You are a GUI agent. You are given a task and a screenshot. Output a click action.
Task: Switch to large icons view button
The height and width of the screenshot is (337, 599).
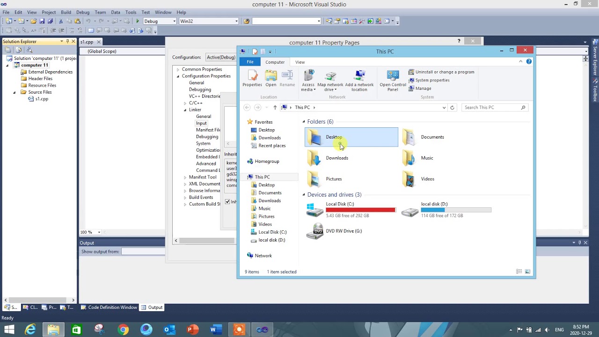pyautogui.click(x=527, y=271)
